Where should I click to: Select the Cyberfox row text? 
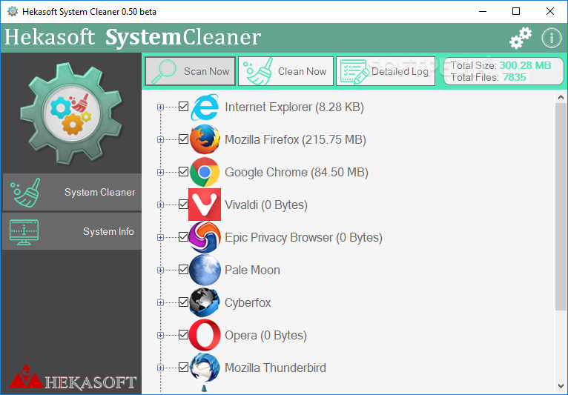(248, 302)
